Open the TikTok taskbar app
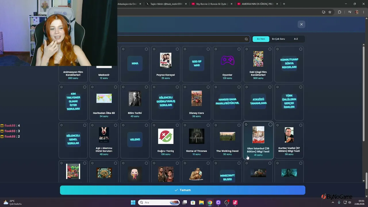Screen dimensions: 368x207 tap(235, 202)
